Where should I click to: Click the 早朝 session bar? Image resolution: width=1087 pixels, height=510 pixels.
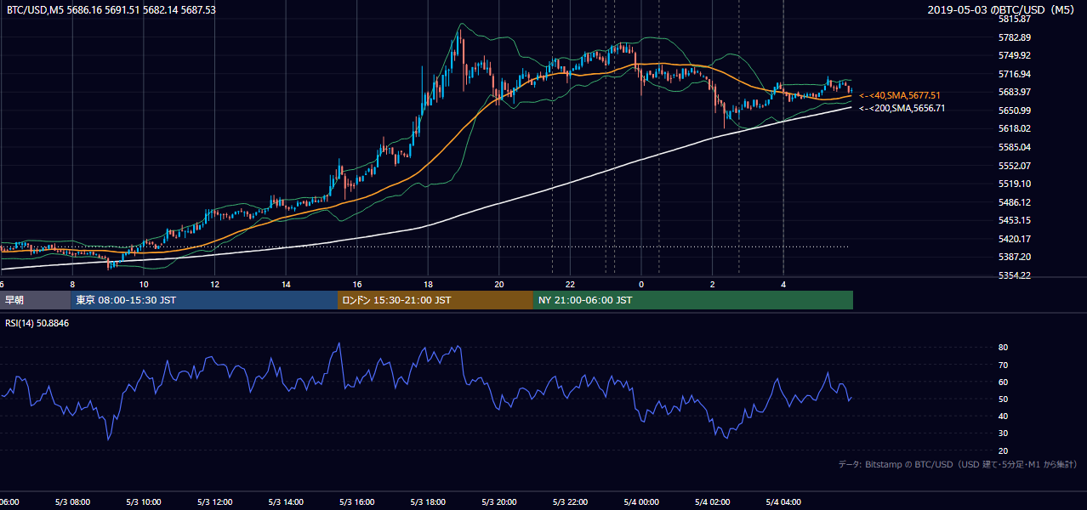pyautogui.click(x=36, y=300)
